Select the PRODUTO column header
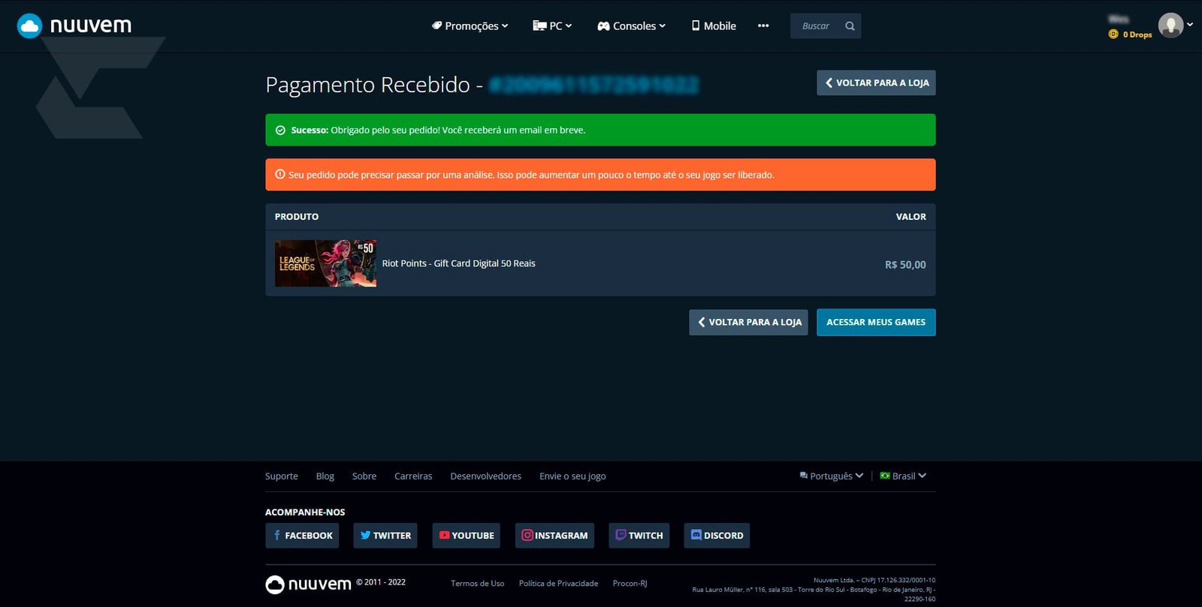 pyautogui.click(x=297, y=217)
